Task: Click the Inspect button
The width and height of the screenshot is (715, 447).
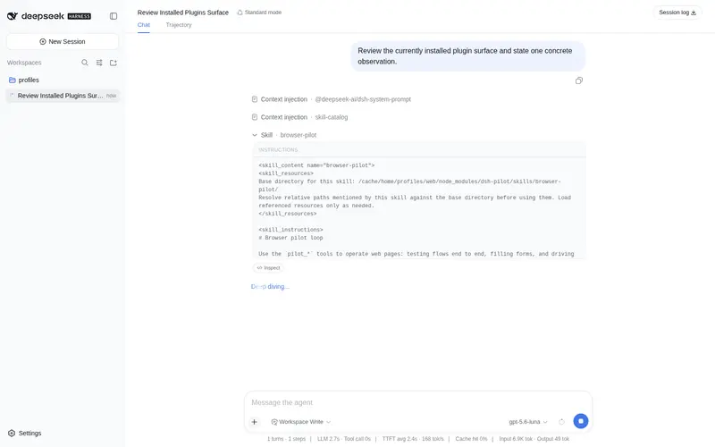Action: click(269, 267)
